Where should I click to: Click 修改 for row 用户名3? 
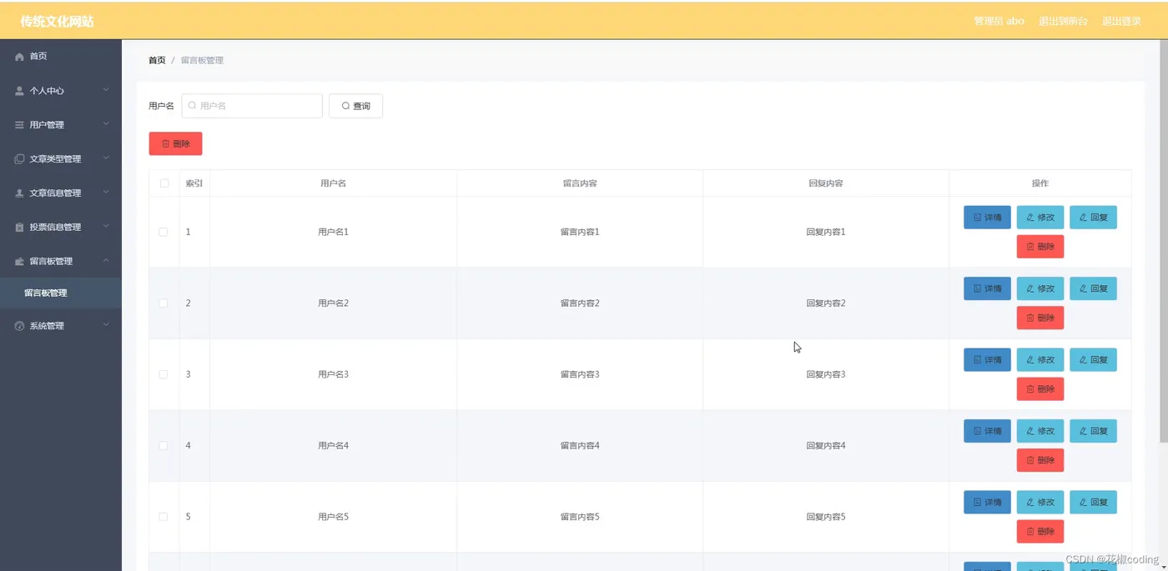(1040, 360)
